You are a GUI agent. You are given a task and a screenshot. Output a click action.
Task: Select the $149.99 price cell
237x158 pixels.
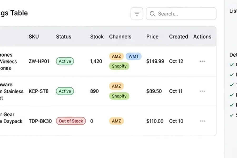click(155, 61)
